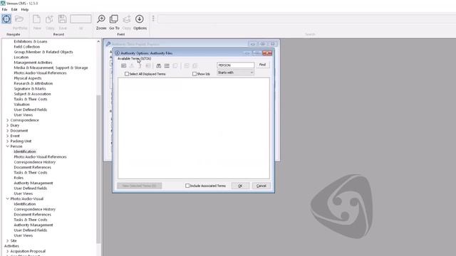Collapse the Person tree node
Image resolution: width=456 pixels, height=256 pixels.
(x=8, y=146)
